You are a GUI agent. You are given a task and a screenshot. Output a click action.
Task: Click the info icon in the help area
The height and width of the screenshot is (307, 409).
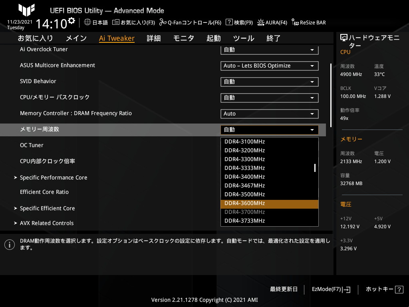[x=10, y=245]
